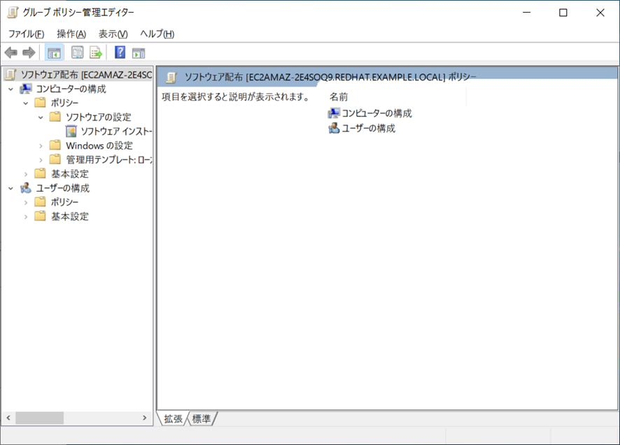
Task: Expand ポリシー under ユーザーの構成
Action: pyautogui.click(x=26, y=203)
